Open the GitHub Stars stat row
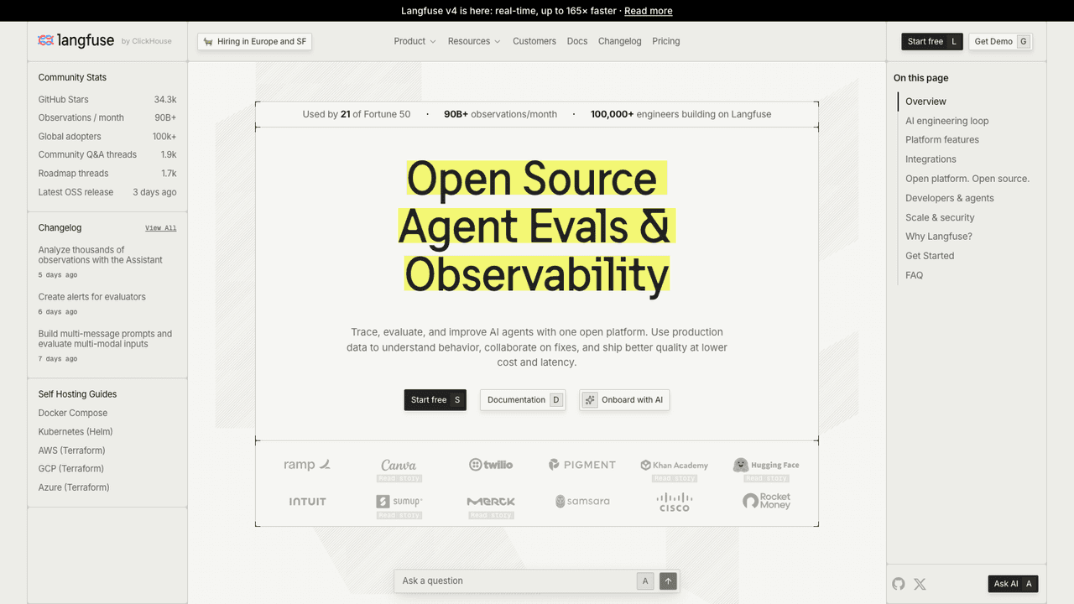Image resolution: width=1074 pixels, height=604 pixels. [x=107, y=99]
